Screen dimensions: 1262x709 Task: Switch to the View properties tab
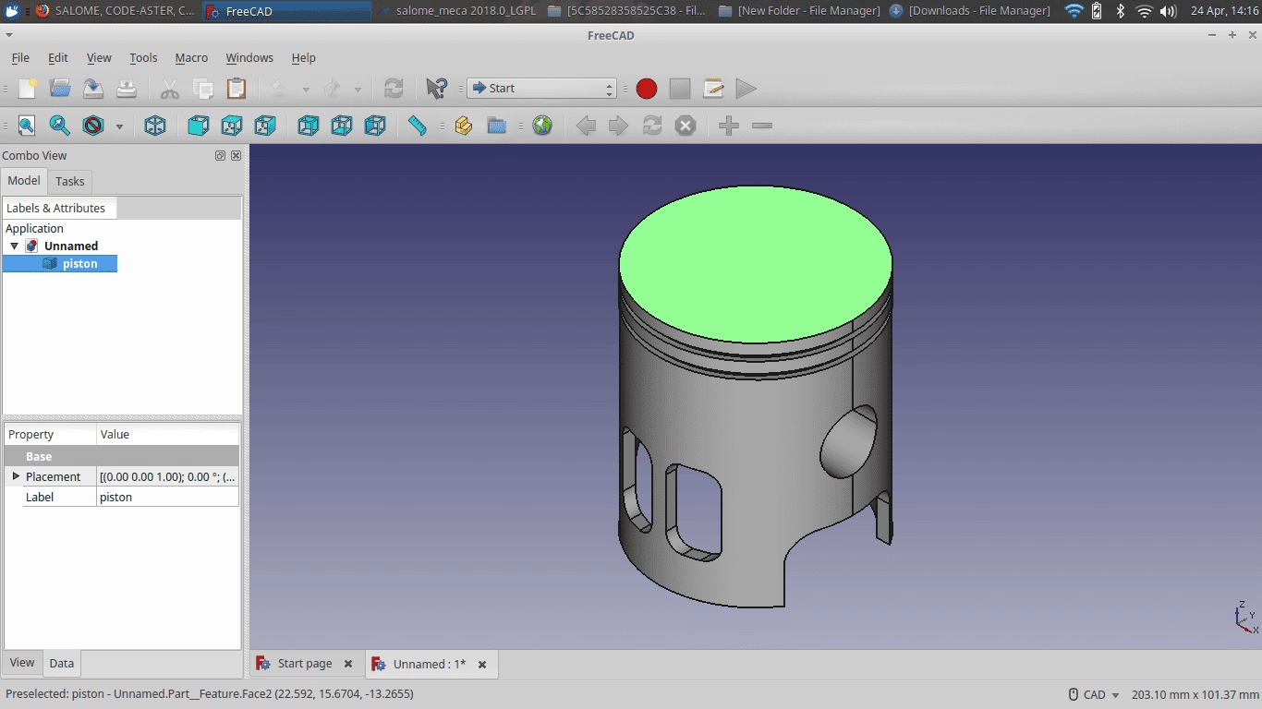coord(22,663)
